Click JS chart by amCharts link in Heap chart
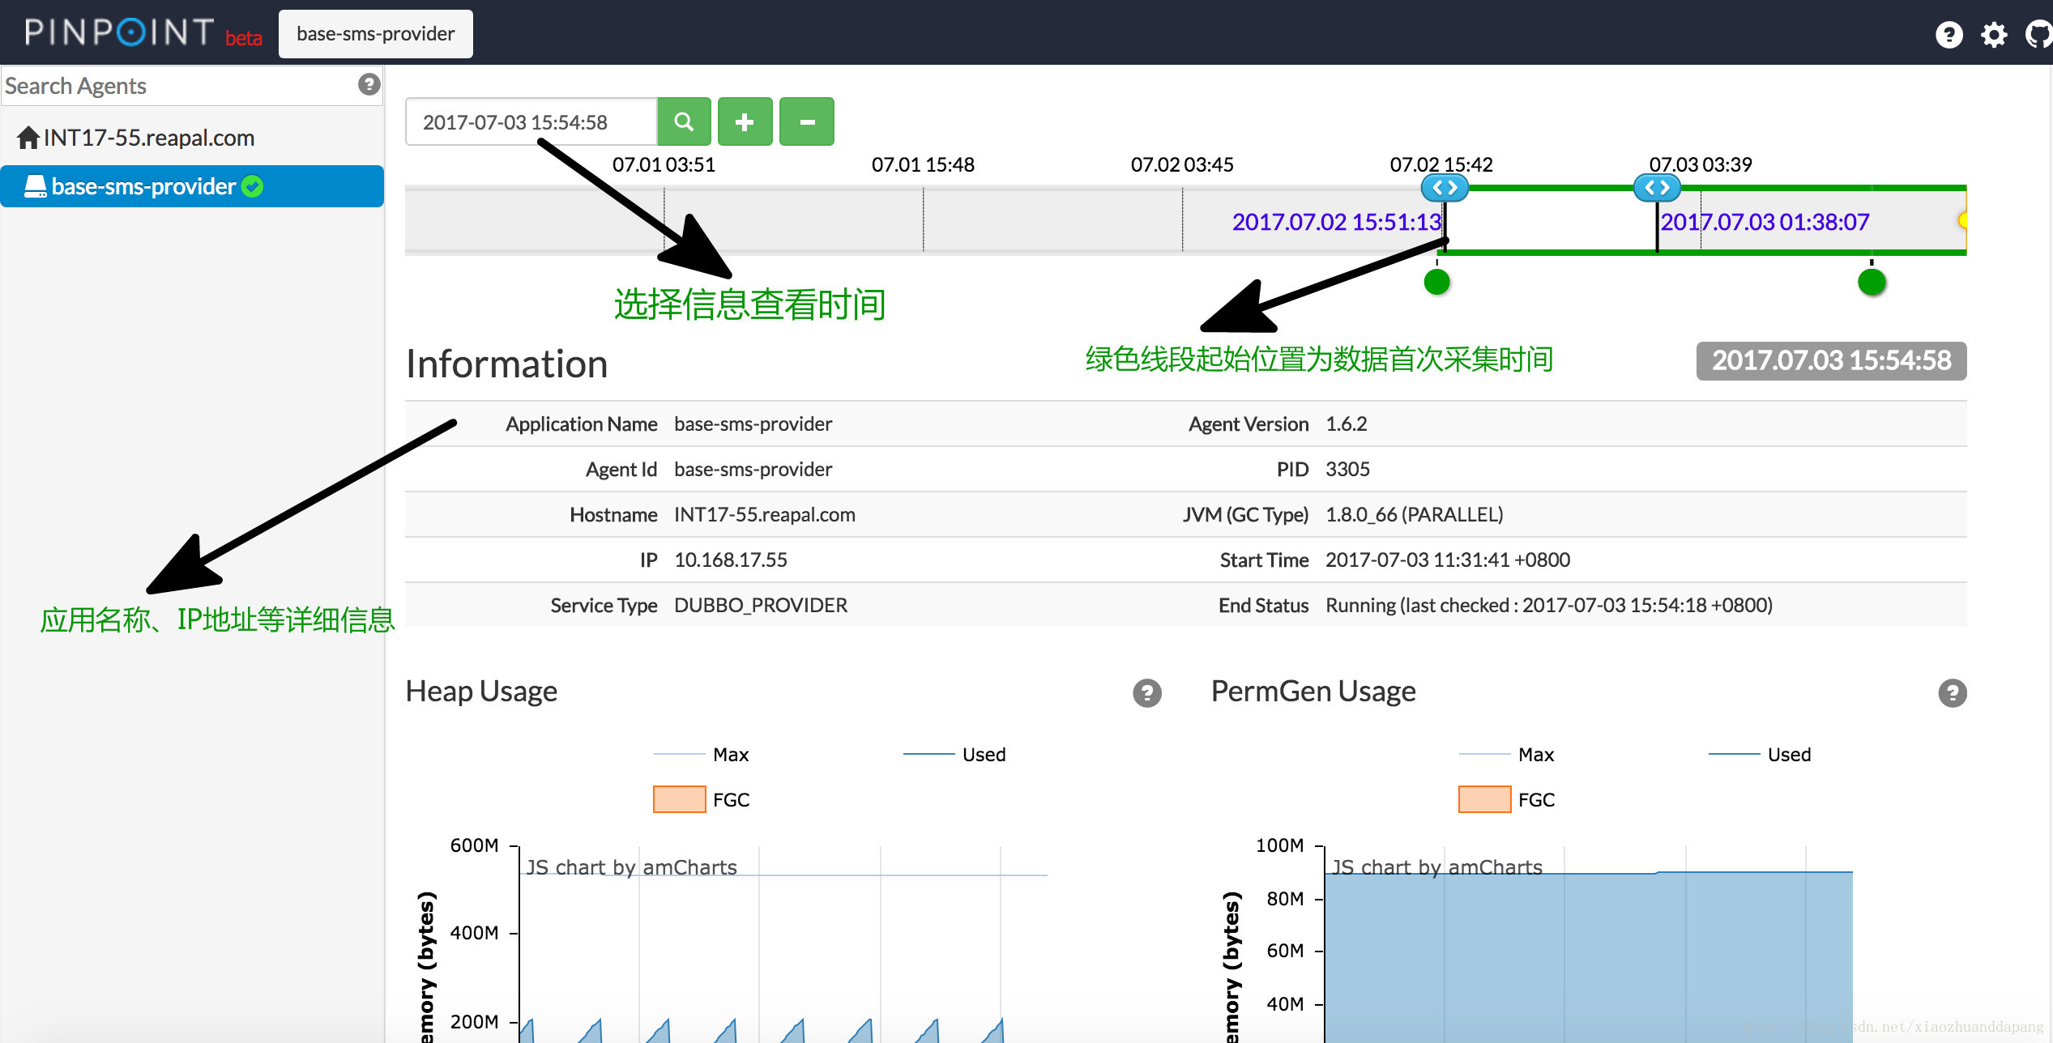This screenshot has height=1043, width=2053. (632, 867)
